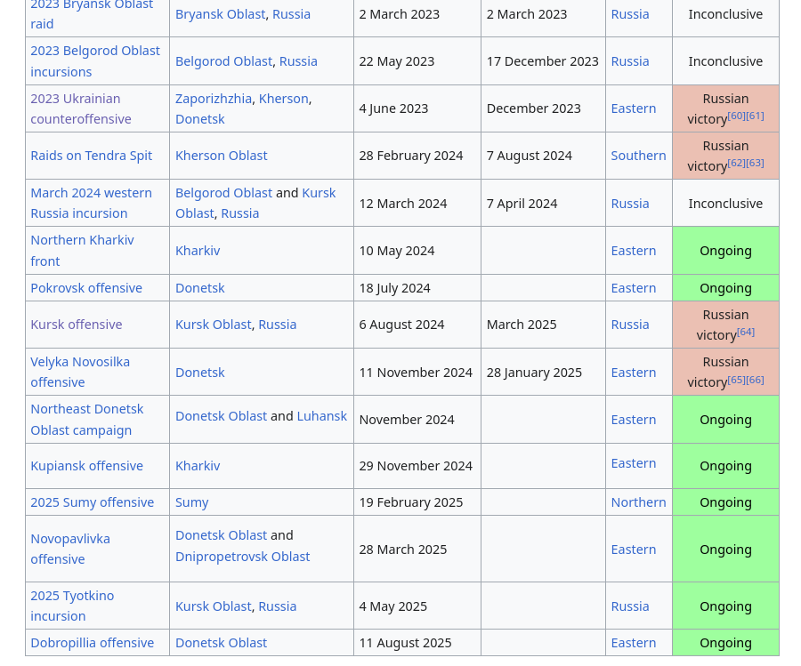
Task: Click the Sumy location link
Action: [x=191, y=502]
